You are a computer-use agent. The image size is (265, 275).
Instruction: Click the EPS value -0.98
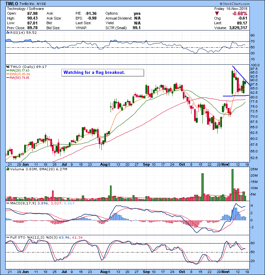pyautogui.click(x=92, y=18)
